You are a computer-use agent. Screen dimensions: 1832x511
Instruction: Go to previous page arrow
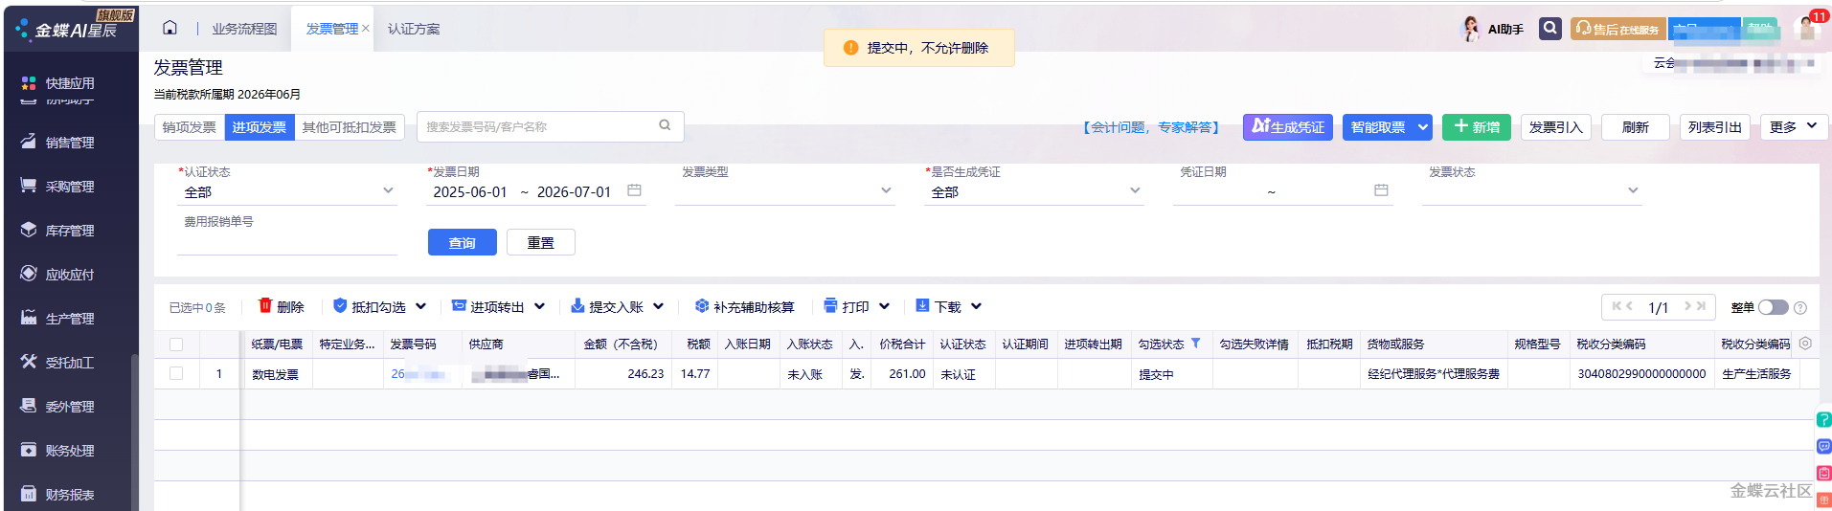pos(1629,306)
